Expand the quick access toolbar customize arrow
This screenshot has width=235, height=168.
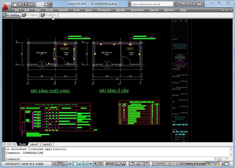coord(51,4)
